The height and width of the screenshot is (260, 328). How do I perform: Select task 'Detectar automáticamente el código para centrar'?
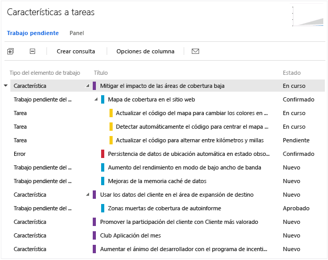click(192, 127)
